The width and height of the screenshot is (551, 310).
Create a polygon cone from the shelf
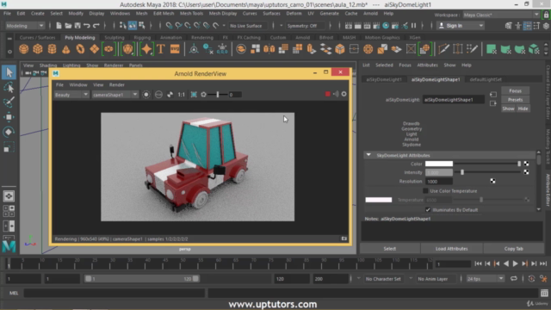coord(66,49)
